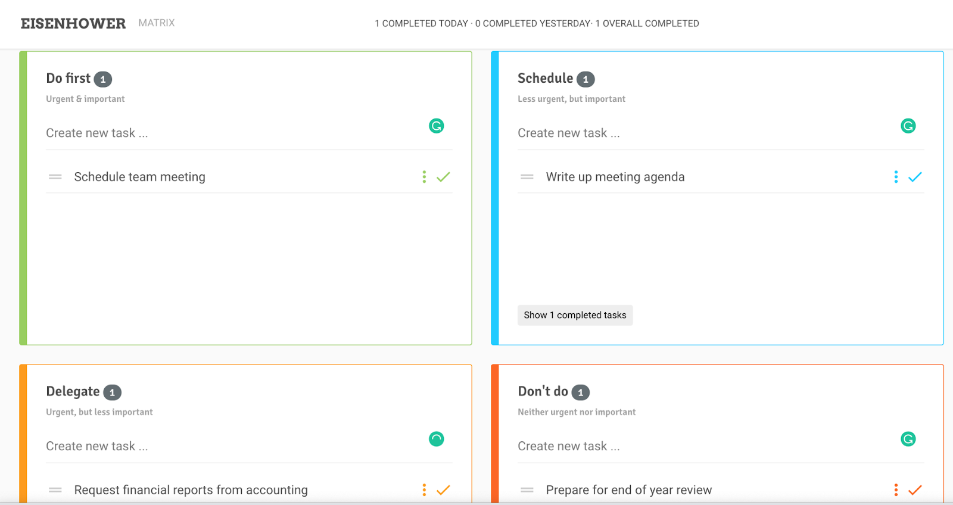Complete the Write up meeting agenda task

coord(914,176)
